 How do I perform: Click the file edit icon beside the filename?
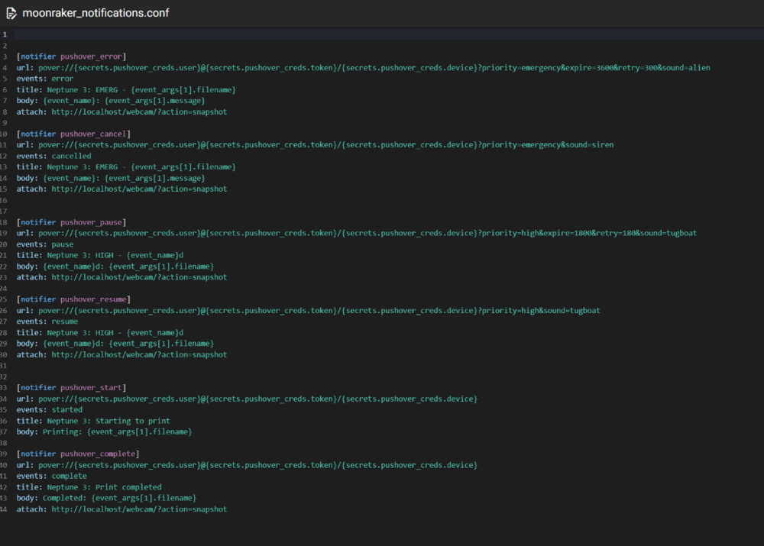tap(11, 13)
